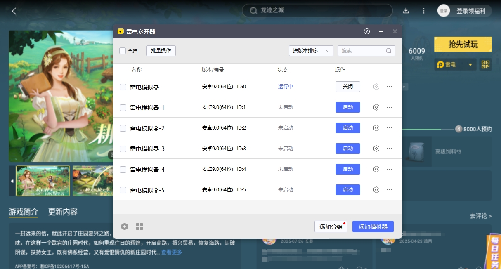Switch to 更新内容 tab
This screenshot has height=269, width=501.
pyautogui.click(x=63, y=212)
